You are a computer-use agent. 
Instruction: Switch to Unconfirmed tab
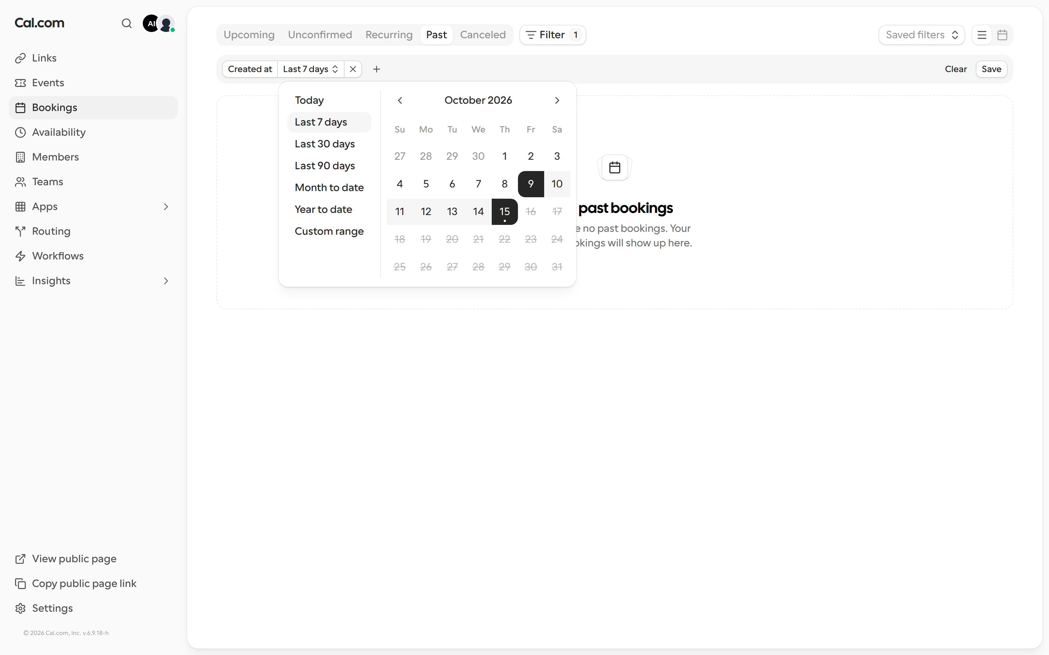[x=320, y=35]
